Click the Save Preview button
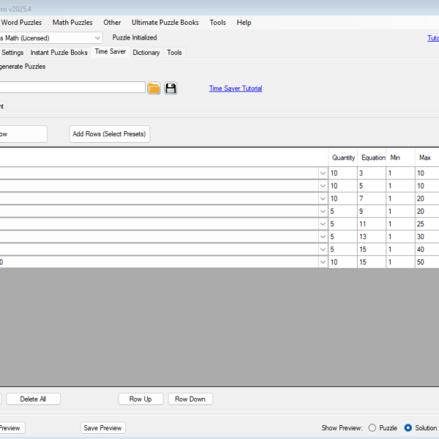Image resolution: width=439 pixels, height=439 pixels. pyautogui.click(x=102, y=428)
